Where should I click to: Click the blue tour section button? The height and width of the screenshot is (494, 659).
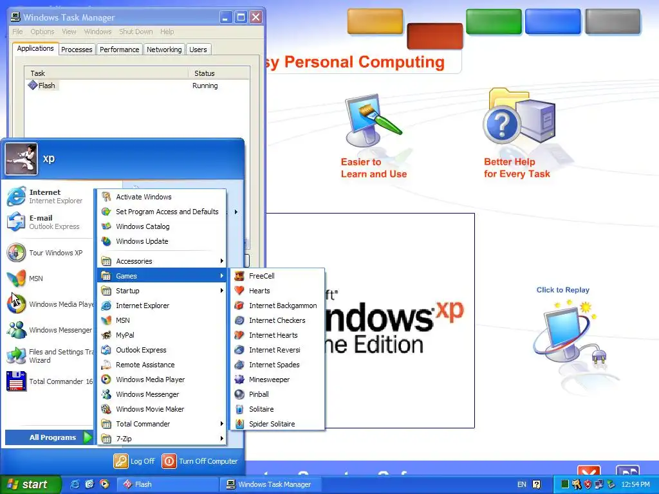click(553, 21)
